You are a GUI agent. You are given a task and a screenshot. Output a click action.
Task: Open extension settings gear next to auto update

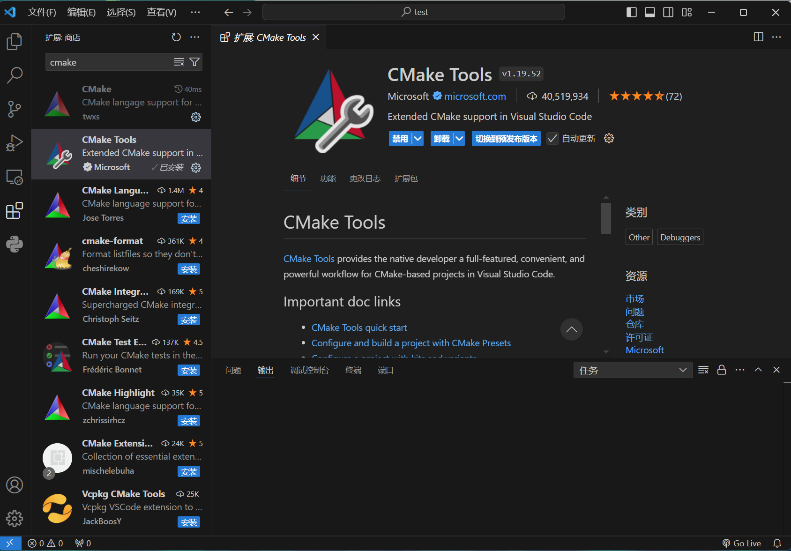(x=609, y=138)
